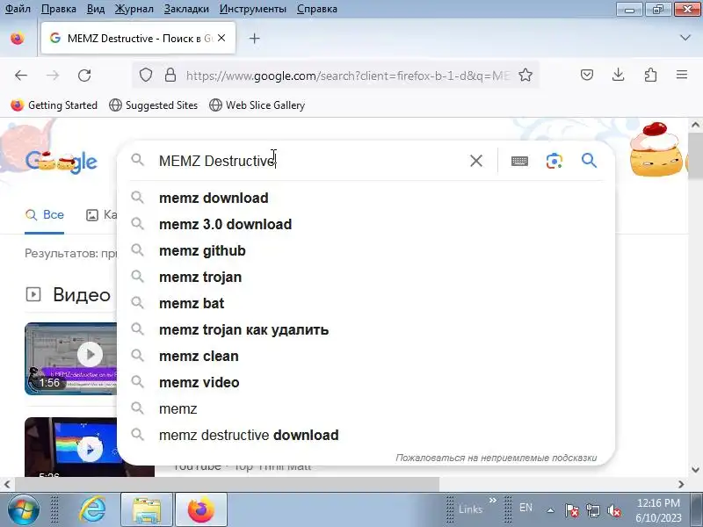Submit search with blue magnifier
Viewport: 703px width, 527px height.
(x=589, y=161)
